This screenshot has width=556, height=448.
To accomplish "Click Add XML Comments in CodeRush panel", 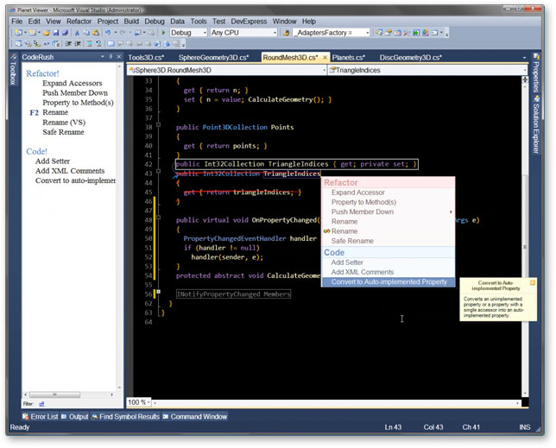I will (x=70, y=171).
